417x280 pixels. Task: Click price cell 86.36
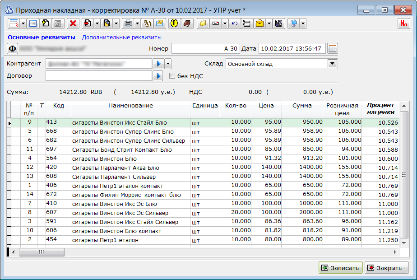266,222
